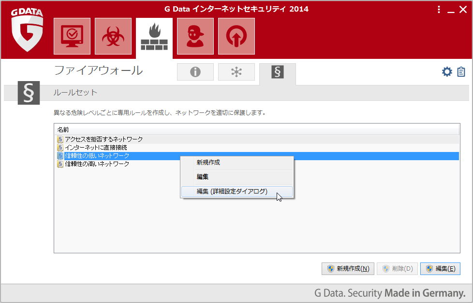Select the アクセスを拒否するネットワーク rule set
This screenshot has width=473, height=303.
103,139
